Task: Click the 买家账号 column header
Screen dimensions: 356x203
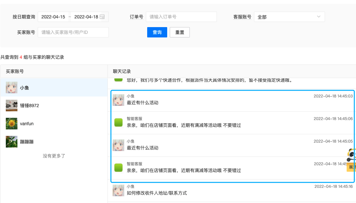Action: [x=15, y=71]
